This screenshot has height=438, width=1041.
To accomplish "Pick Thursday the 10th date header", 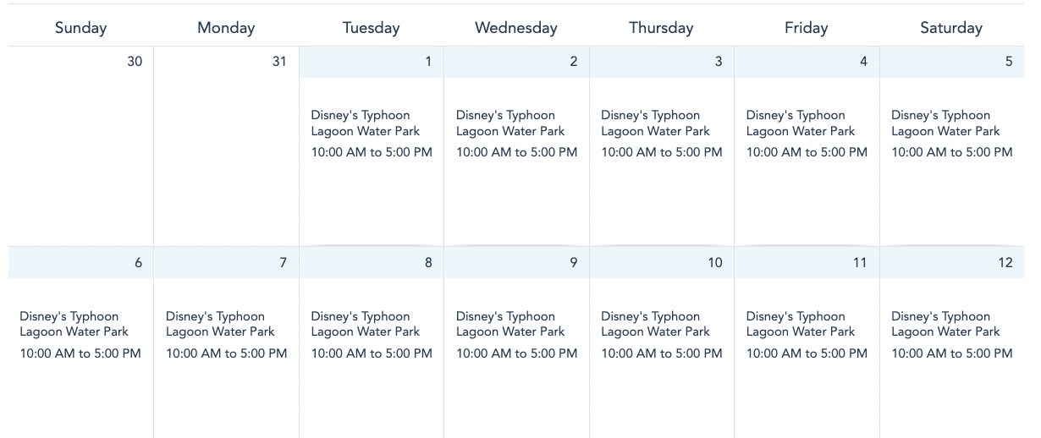I will tap(715, 263).
